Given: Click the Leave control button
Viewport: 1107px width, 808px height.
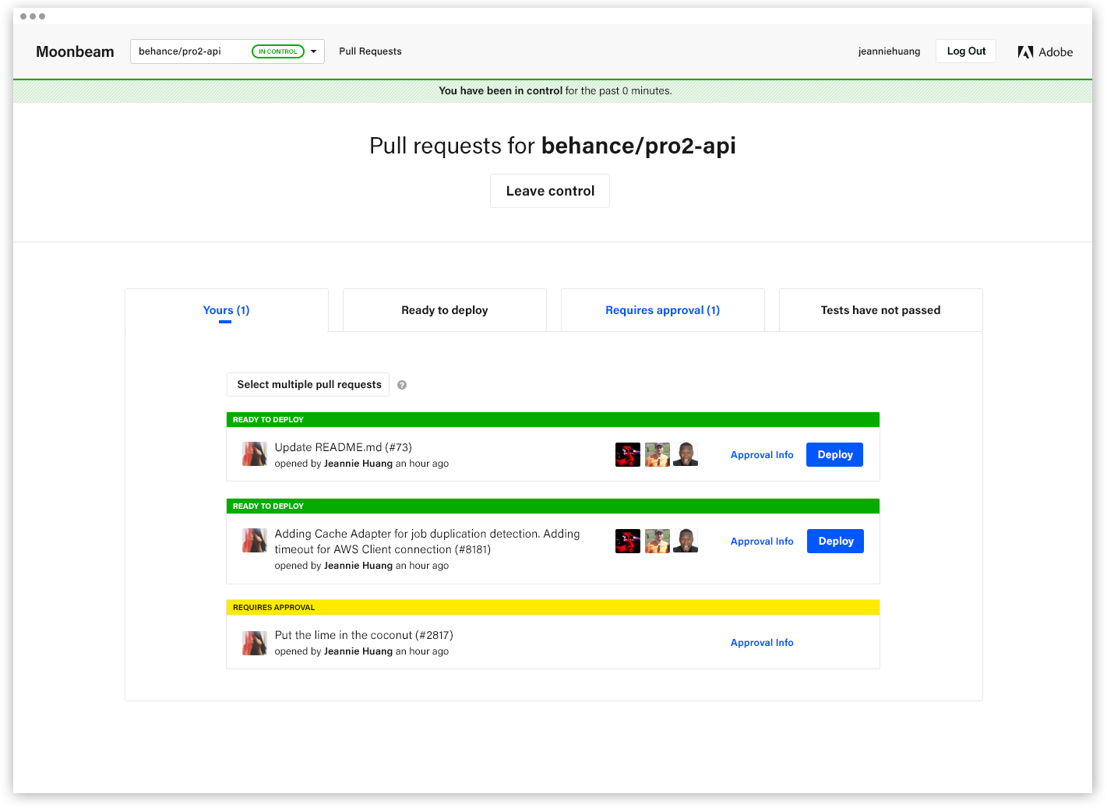Looking at the screenshot, I should tap(550, 191).
